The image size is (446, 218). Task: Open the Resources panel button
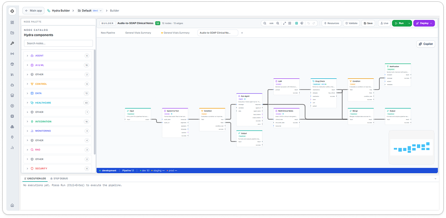pos(331,23)
